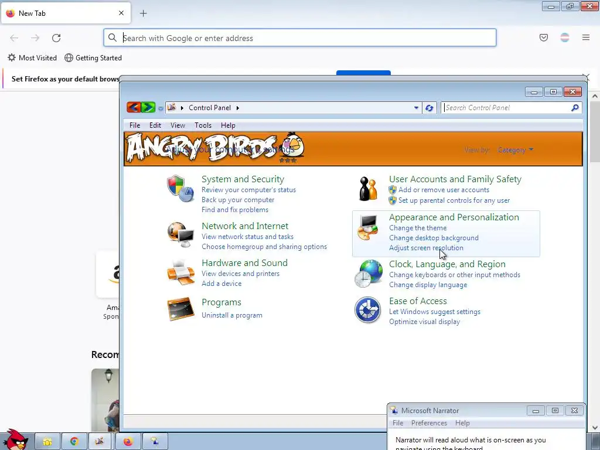
Task: Open User Accounts chess pawns icon
Action: click(368, 189)
